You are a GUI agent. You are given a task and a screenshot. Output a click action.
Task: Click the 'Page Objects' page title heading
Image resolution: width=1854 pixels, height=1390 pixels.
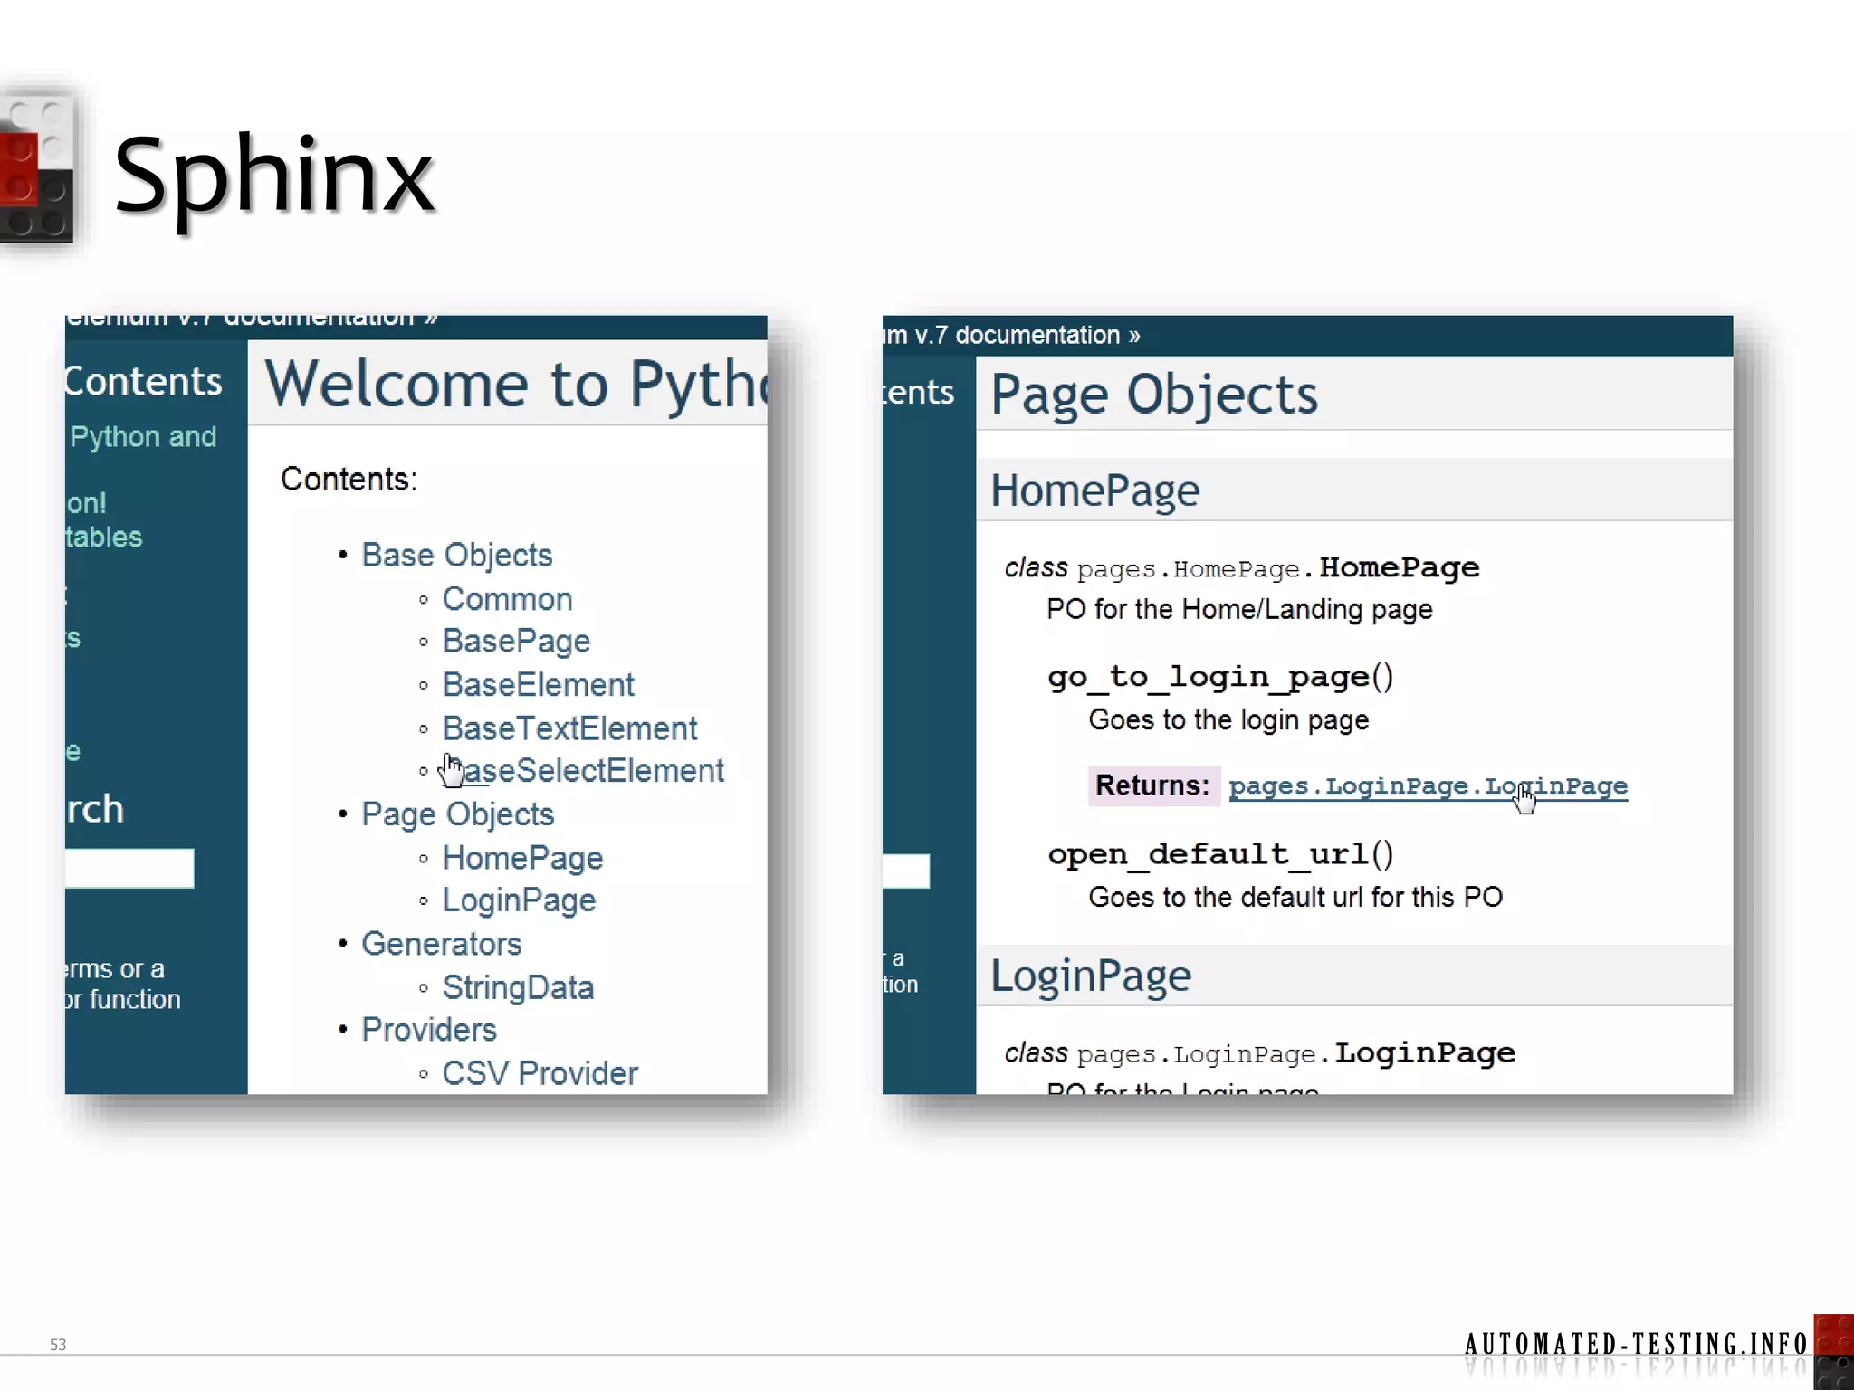[1154, 395]
